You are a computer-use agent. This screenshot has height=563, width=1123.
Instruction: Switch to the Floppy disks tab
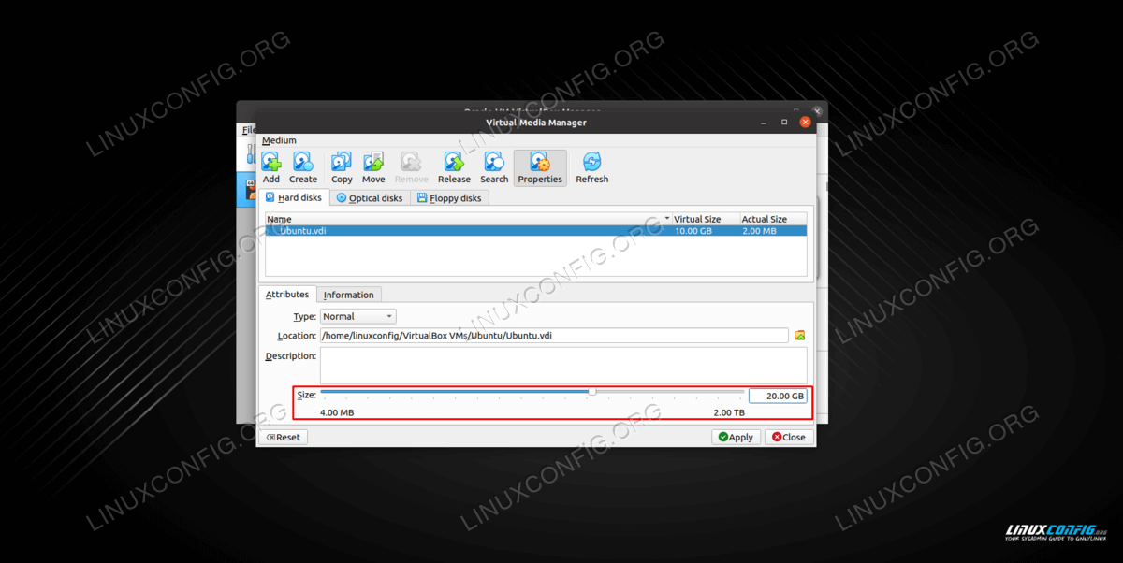448,198
